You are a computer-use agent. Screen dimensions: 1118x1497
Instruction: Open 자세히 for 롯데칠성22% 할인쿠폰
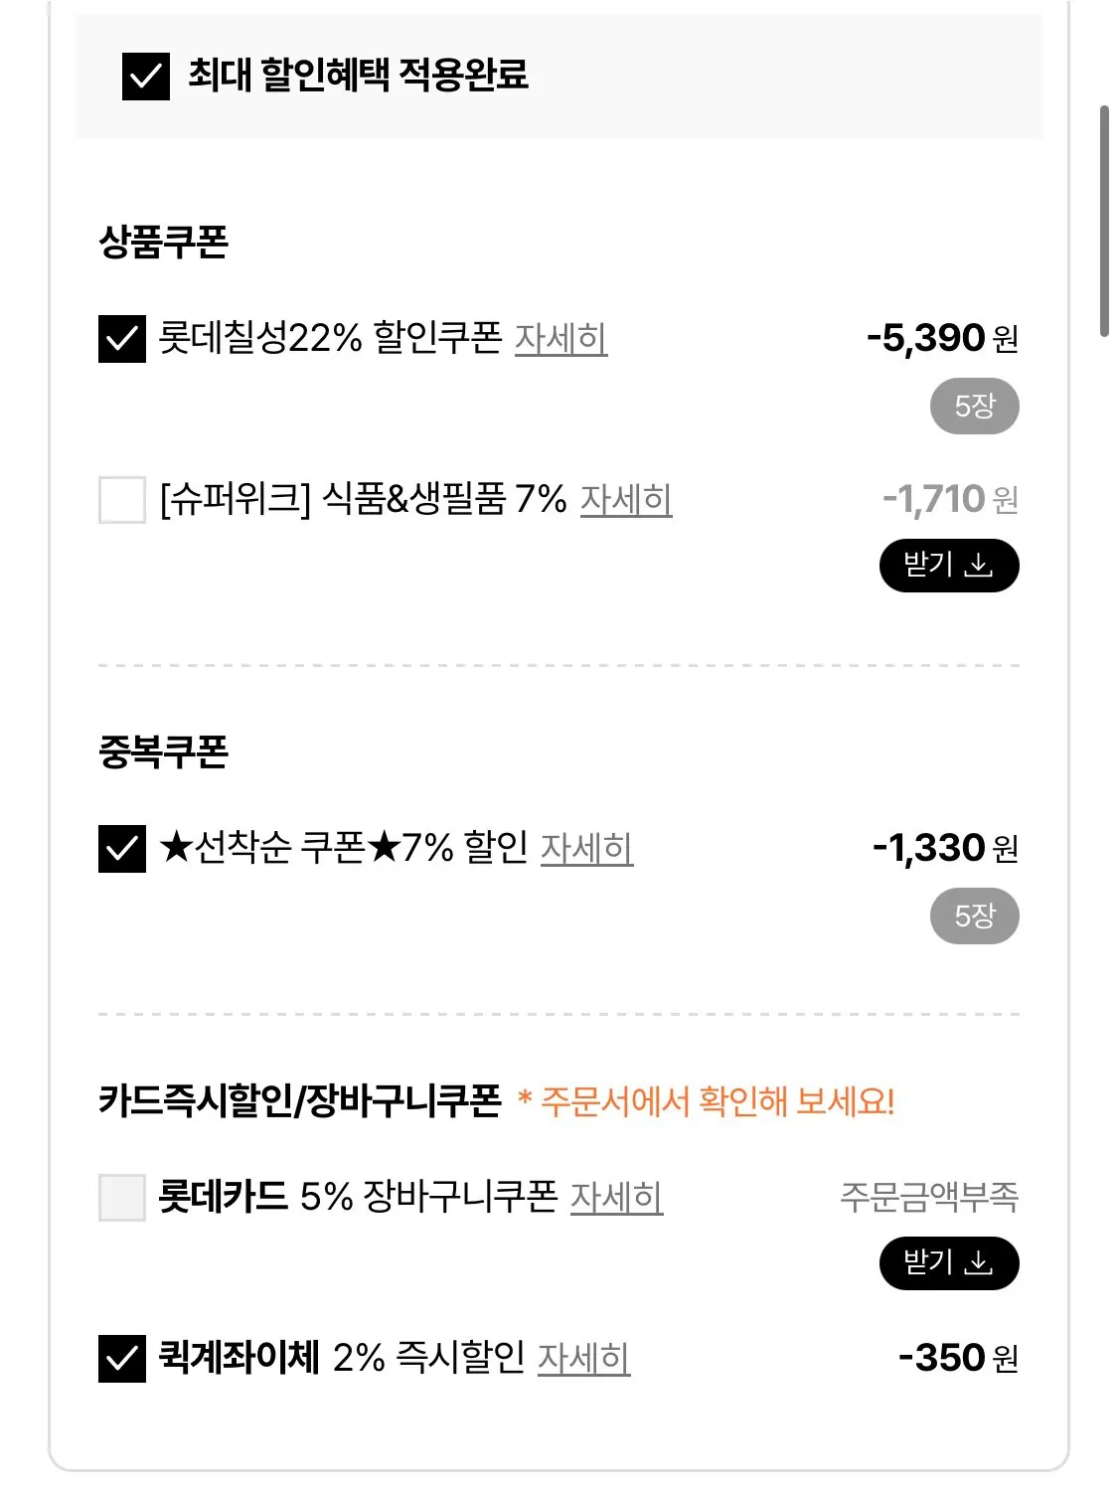click(x=560, y=339)
